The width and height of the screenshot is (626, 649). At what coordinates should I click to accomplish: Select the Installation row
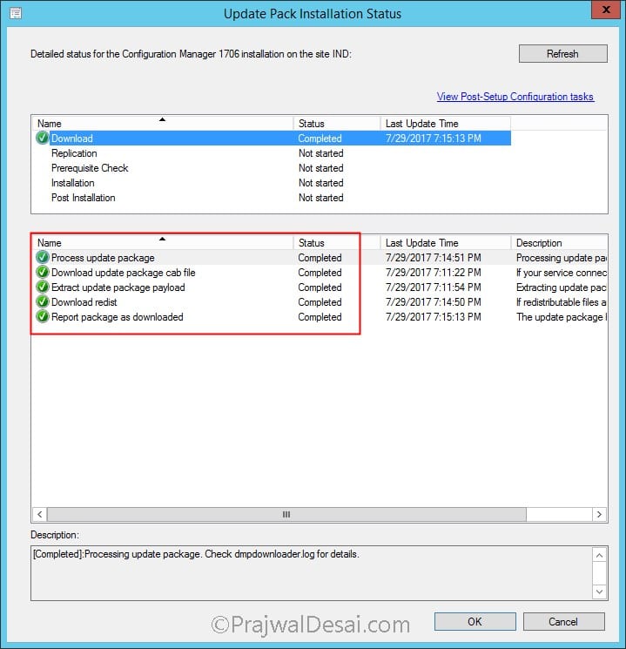[273, 183]
